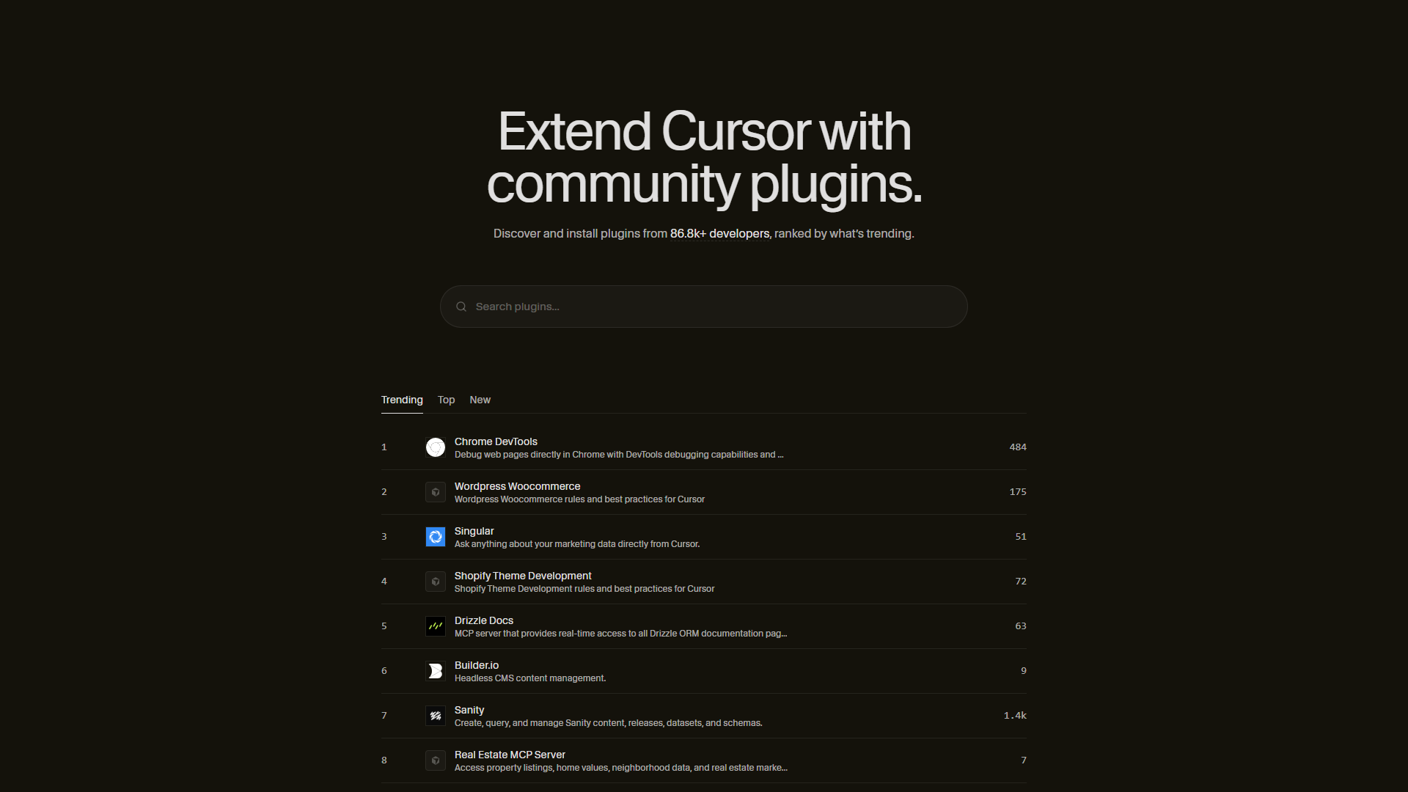This screenshot has width=1408, height=792.
Task: Open the Shopify Theme Development title
Action: 523,576
